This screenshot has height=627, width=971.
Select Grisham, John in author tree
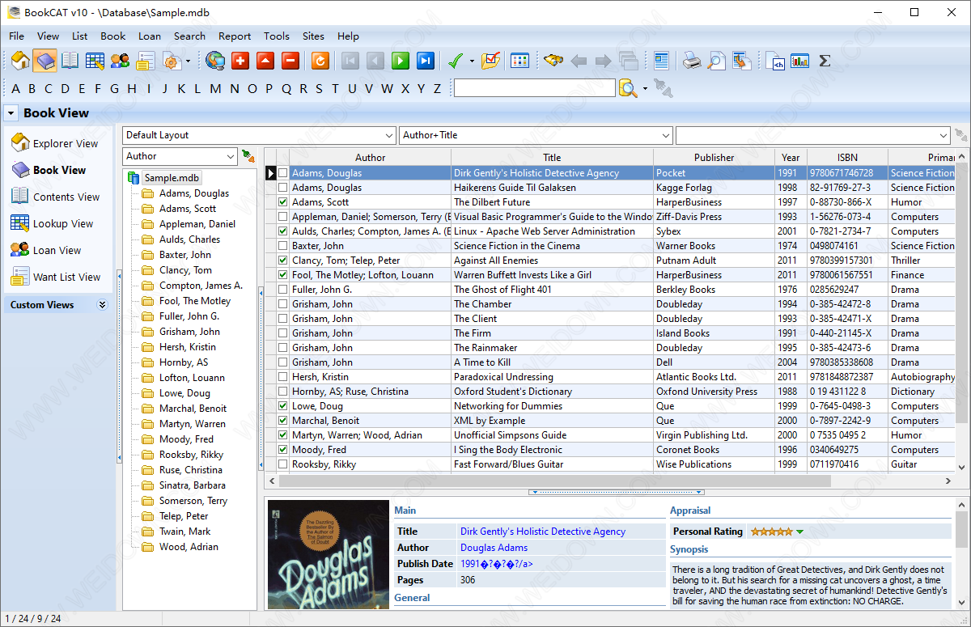pyautogui.click(x=189, y=332)
